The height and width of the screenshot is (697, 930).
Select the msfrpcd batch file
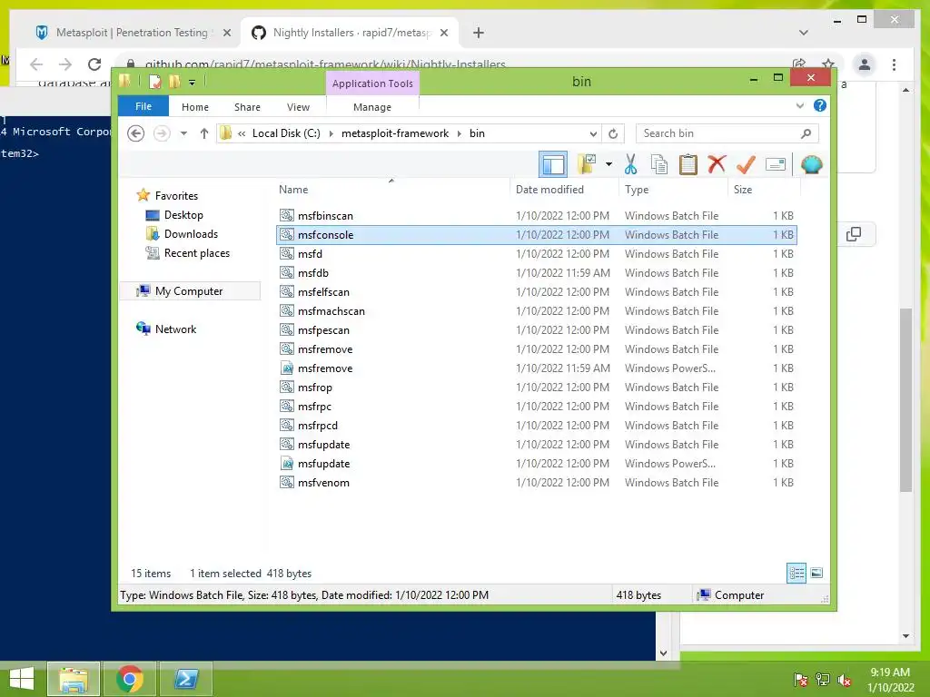(x=536, y=426)
